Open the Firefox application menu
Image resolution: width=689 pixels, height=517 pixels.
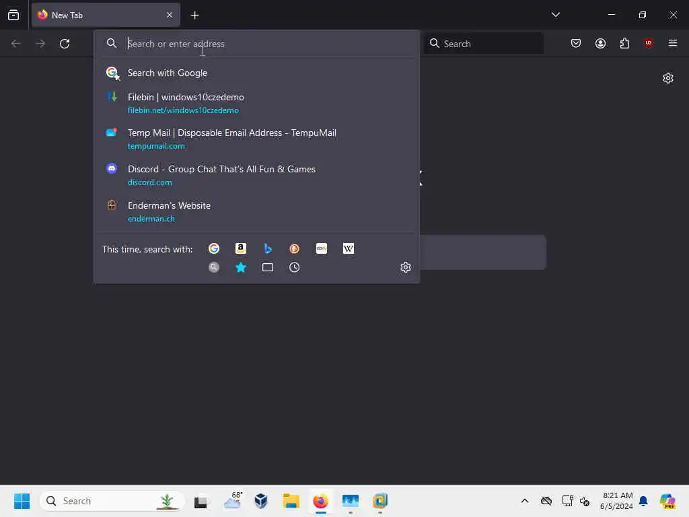click(x=672, y=43)
